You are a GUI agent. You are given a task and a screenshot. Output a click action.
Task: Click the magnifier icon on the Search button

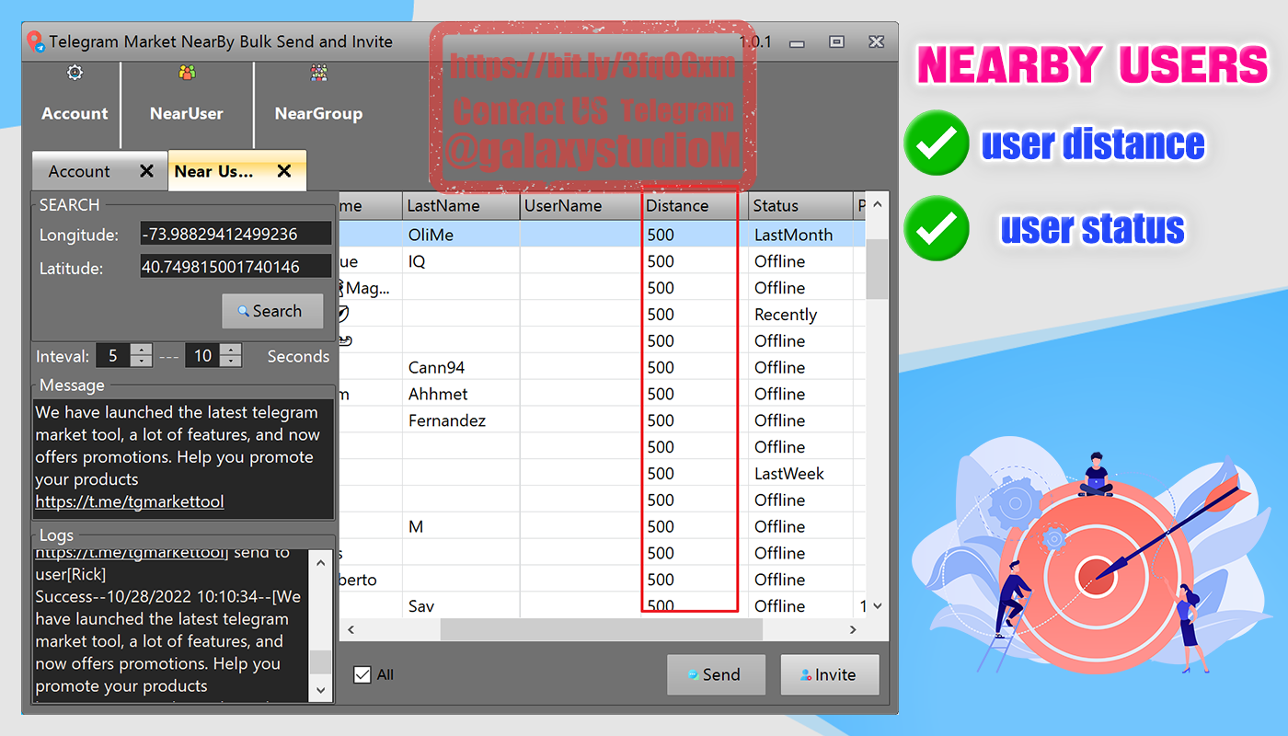pos(245,311)
